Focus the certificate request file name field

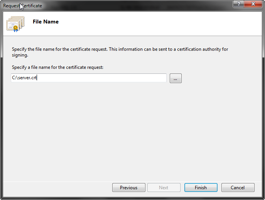pyautogui.click(x=89, y=78)
